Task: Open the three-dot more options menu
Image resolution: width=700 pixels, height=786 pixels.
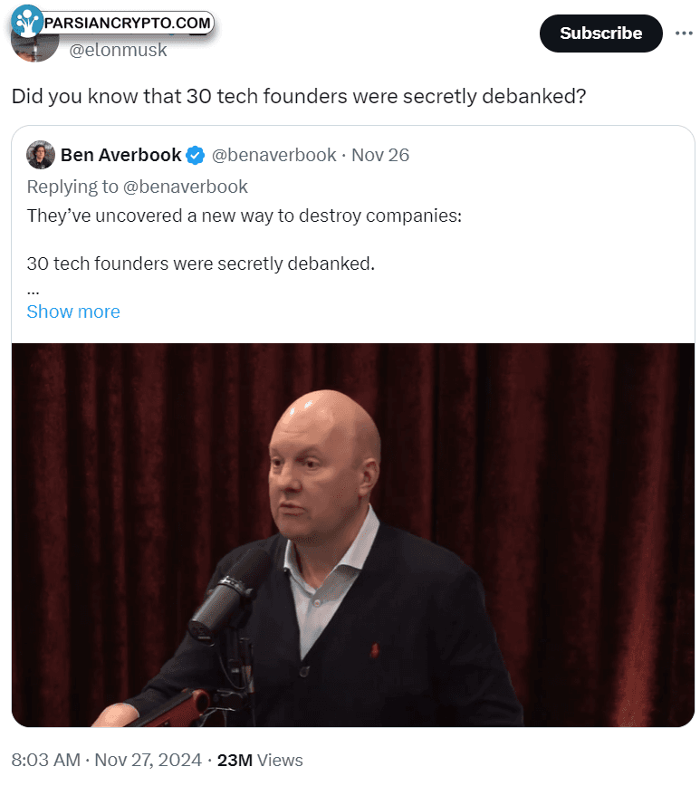Action: [684, 34]
